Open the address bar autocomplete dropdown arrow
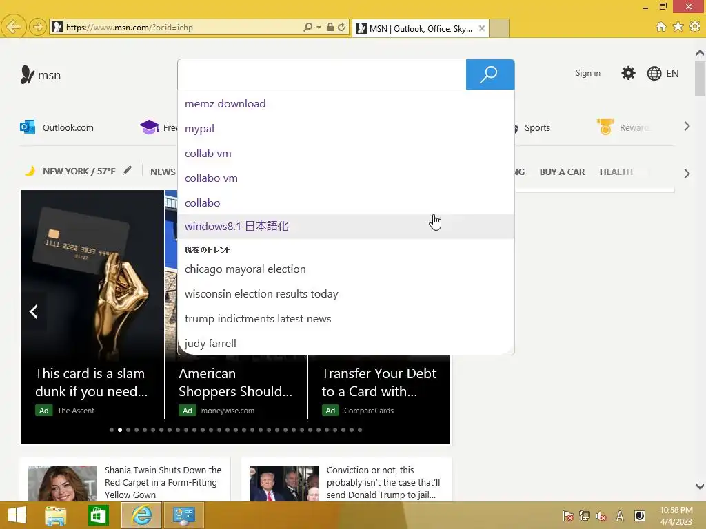Screen dimensions: 706x529 click(319, 28)
